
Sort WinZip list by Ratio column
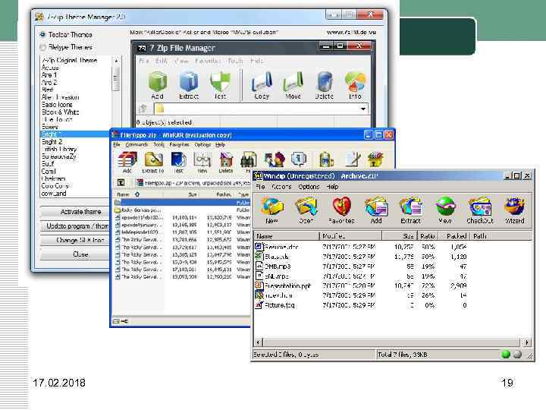pos(427,236)
